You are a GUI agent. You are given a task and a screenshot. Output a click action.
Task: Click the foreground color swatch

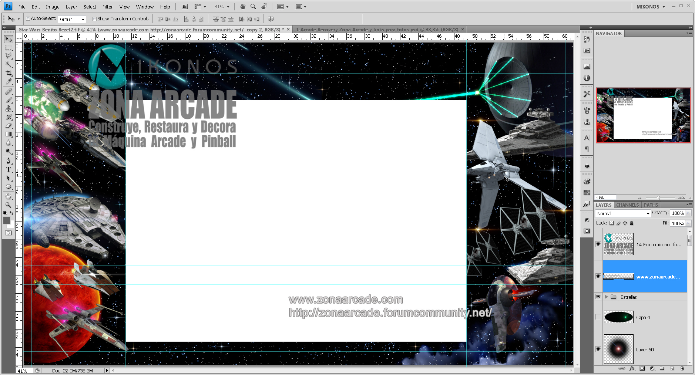coord(7,220)
